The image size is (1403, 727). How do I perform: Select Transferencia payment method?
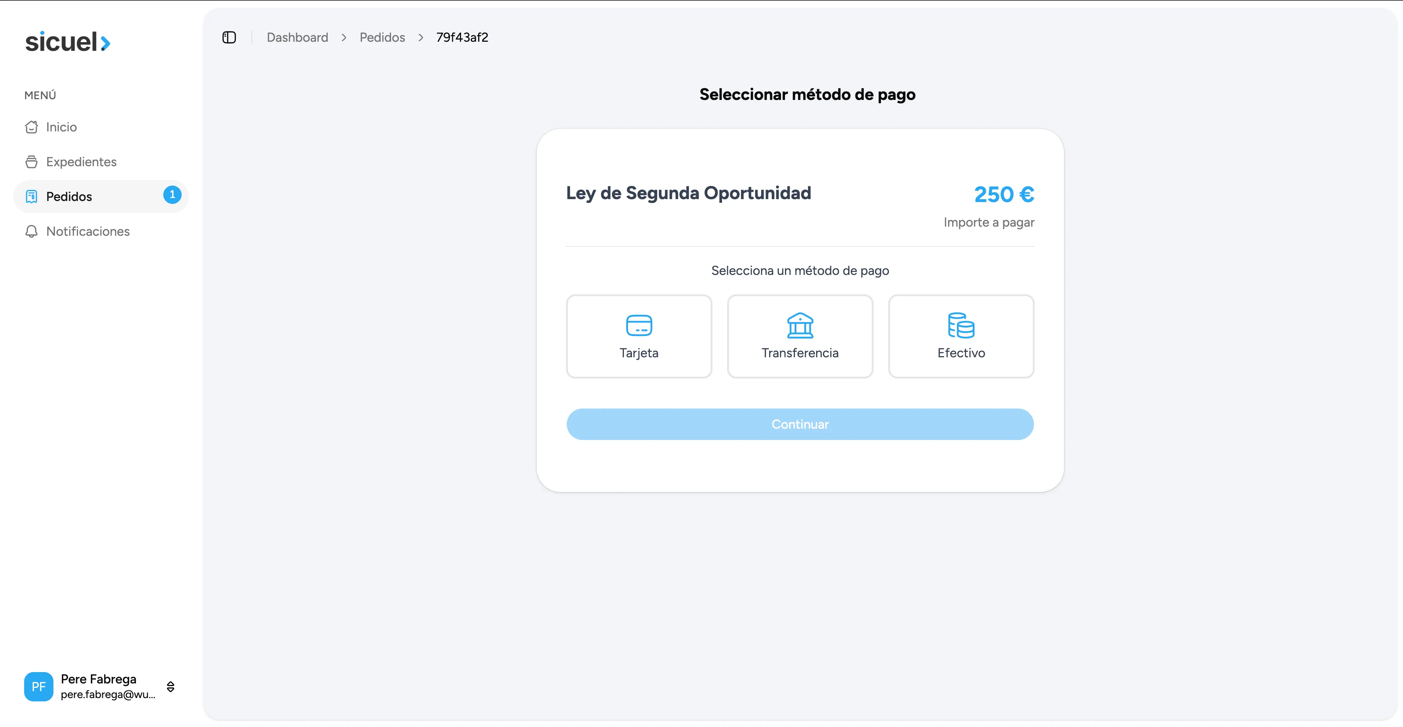[x=800, y=336]
